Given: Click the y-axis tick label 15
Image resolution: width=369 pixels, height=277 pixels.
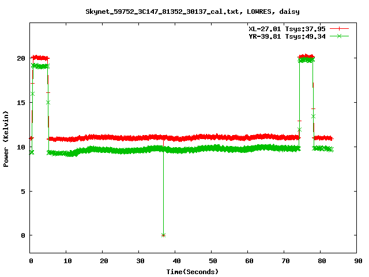Looking at the screenshot, I should pos(21,103).
